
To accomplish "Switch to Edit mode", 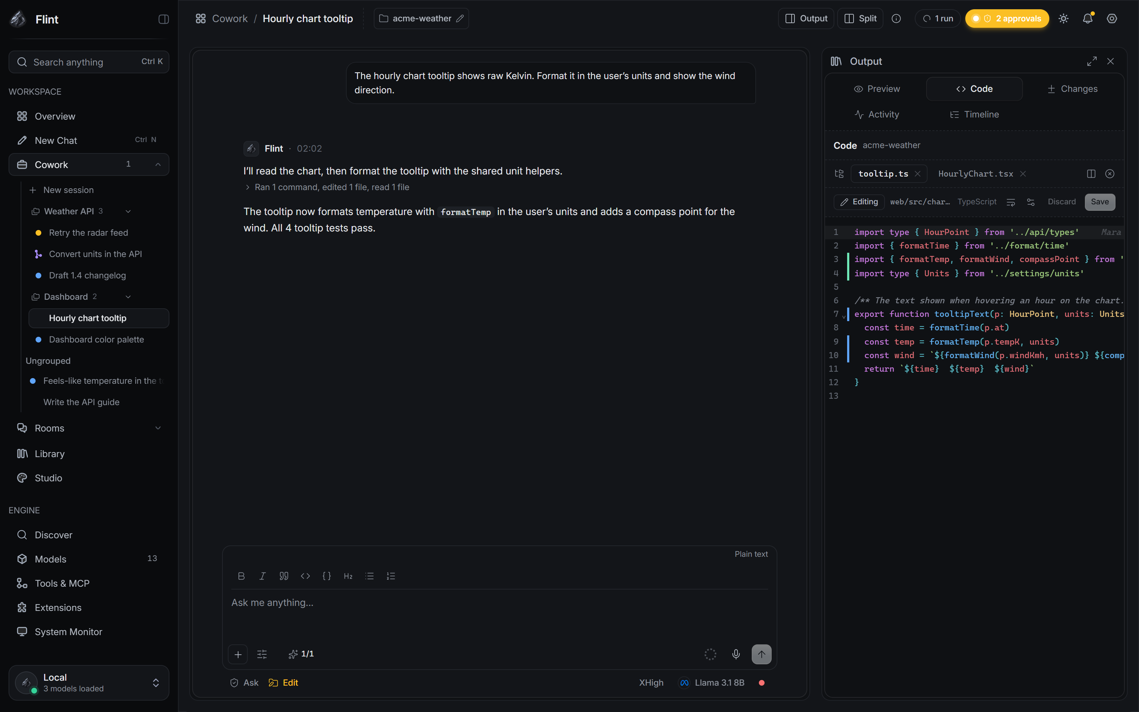I will coord(283,683).
